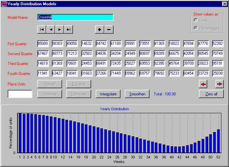229x167 pixels.
Task: Select Second Quarter cell 71213
Action: (x=72, y=53)
